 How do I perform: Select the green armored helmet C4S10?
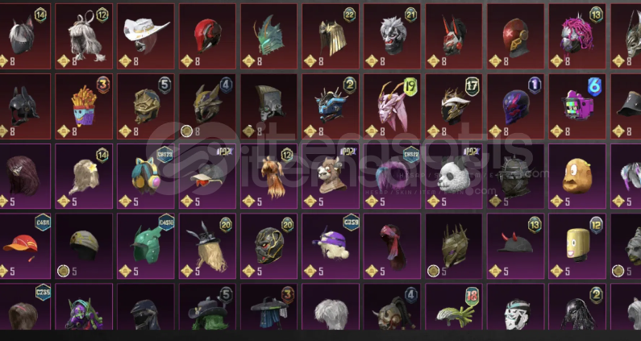click(145, 246)
